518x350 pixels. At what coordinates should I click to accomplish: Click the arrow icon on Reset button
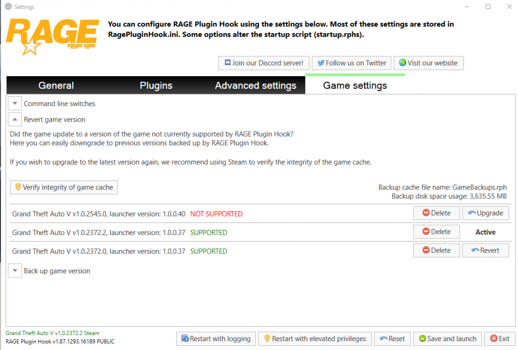coord(383,339)
